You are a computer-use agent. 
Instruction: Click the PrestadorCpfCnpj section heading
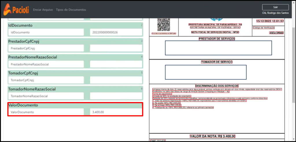coord(24,41)
